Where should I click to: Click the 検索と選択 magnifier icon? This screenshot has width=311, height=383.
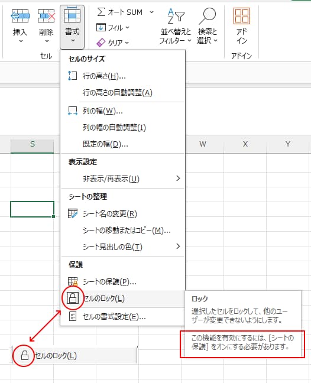[207, 16]
